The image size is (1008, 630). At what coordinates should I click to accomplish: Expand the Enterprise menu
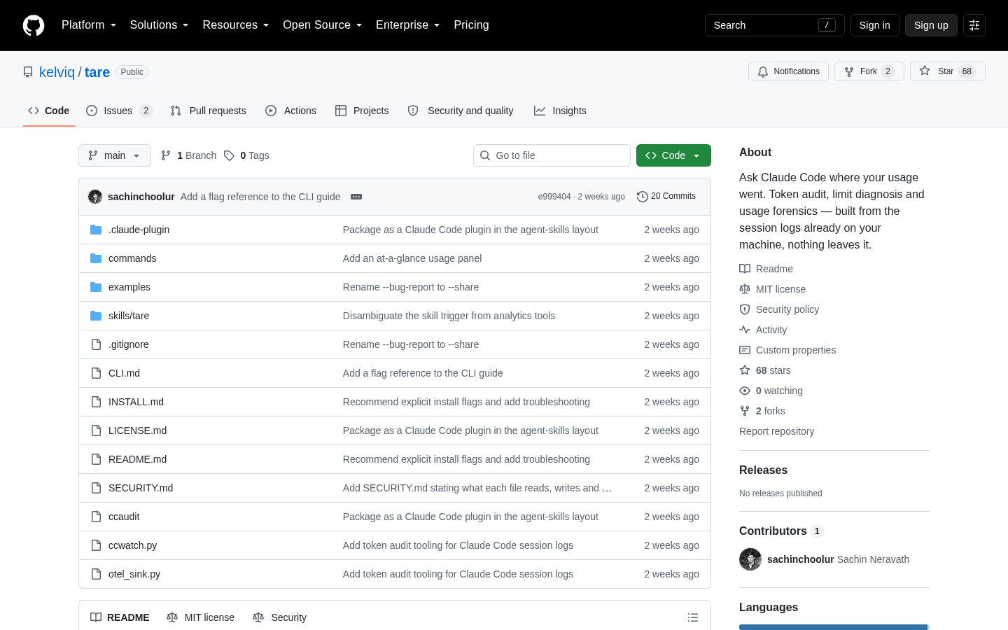click(407, 25)
